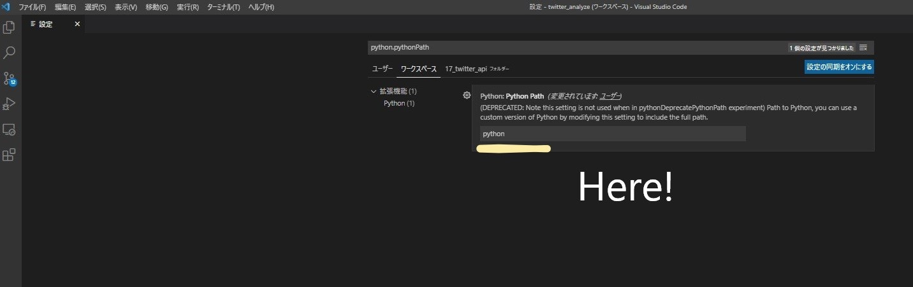Click the Python: Python Path setting title
913x287 pixels.
[x=512, y=95]
